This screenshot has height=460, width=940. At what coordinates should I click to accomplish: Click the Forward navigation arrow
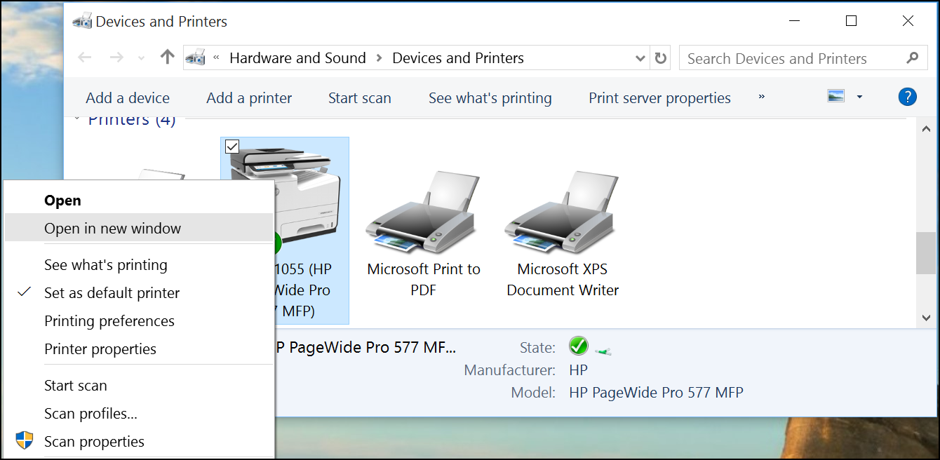[117, 57]
